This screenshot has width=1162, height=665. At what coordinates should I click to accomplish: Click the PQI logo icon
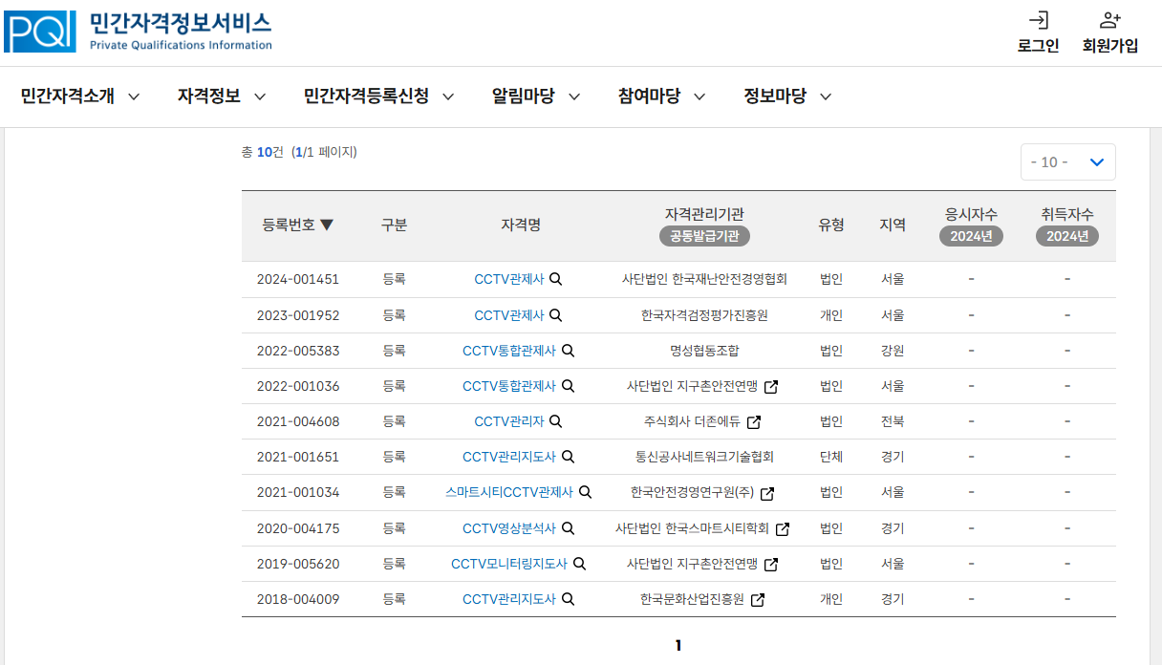40,32
